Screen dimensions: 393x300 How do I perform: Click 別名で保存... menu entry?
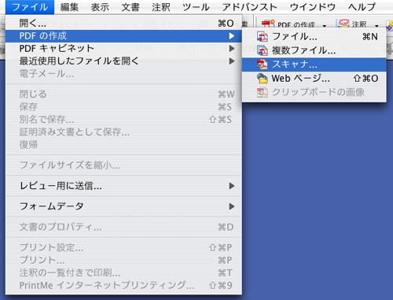(123, 120)
